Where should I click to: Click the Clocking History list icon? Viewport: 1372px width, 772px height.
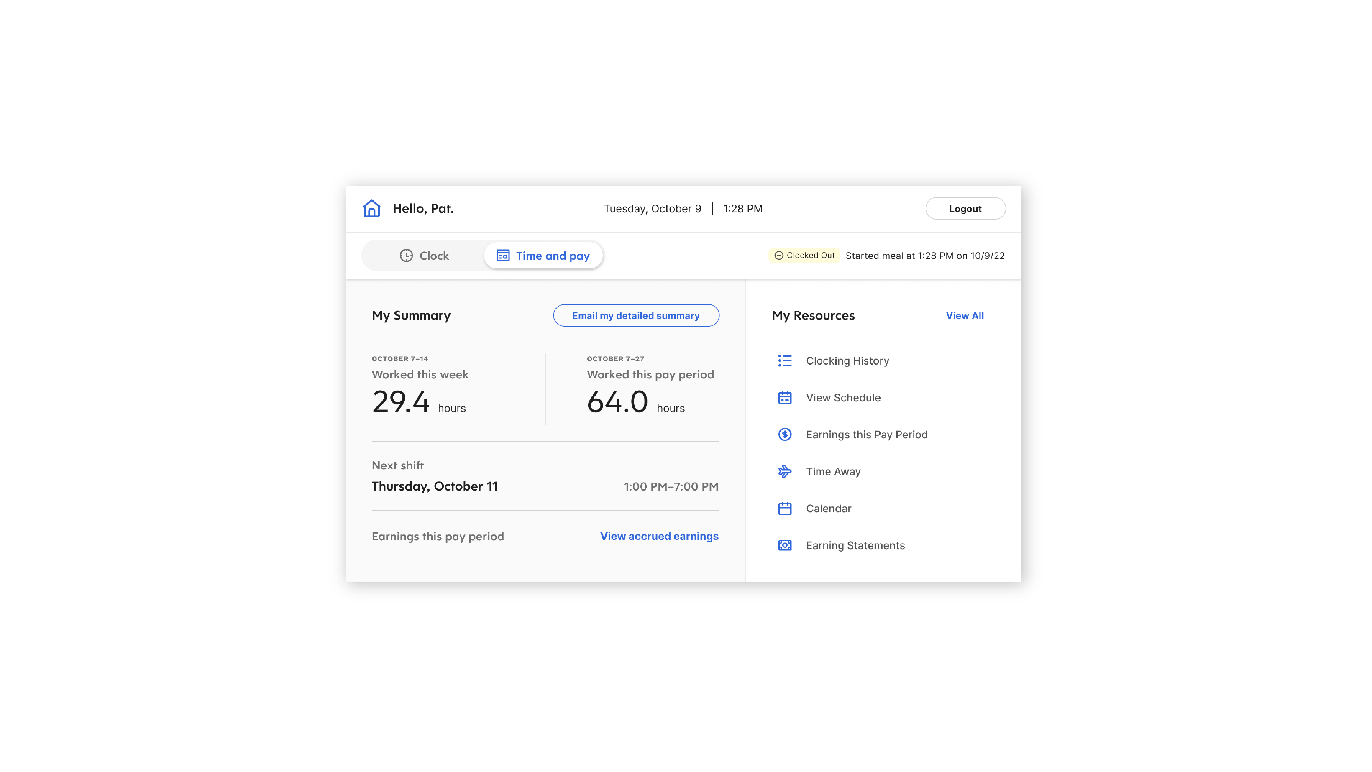[785, 361]
